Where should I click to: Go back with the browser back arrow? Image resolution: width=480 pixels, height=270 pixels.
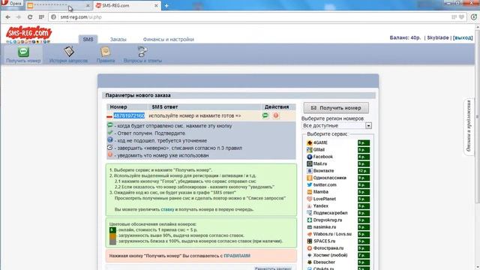[8, 17]
